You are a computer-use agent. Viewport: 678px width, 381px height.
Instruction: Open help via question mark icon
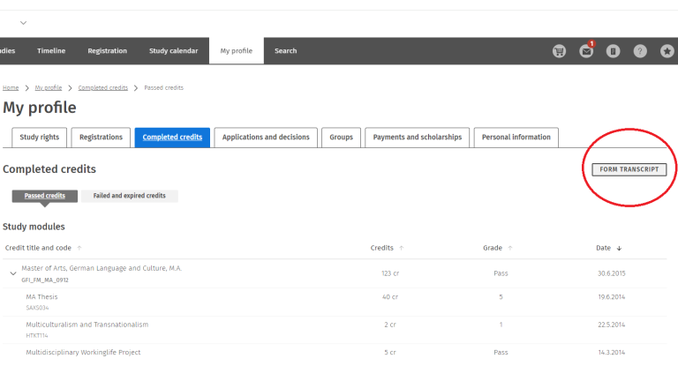coord(640,51)
